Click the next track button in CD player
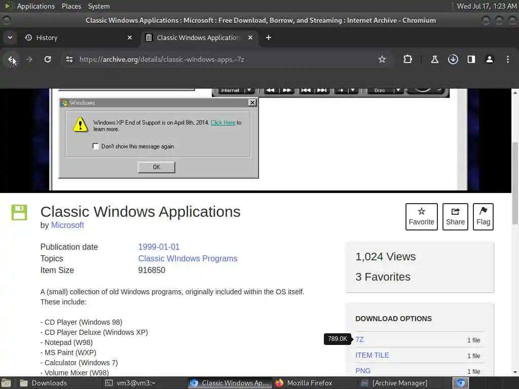This screenshot has height=389, width=519. (x=322, y=90)
